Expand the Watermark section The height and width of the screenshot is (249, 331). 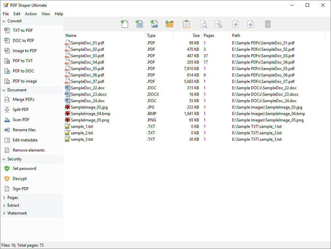[17, 213]
